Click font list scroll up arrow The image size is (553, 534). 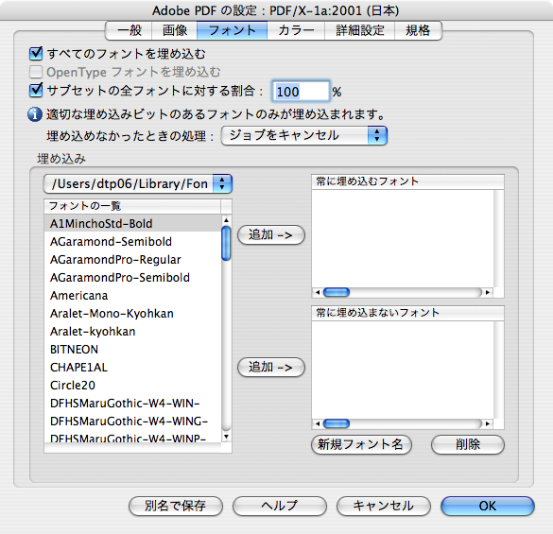(227, 220)
